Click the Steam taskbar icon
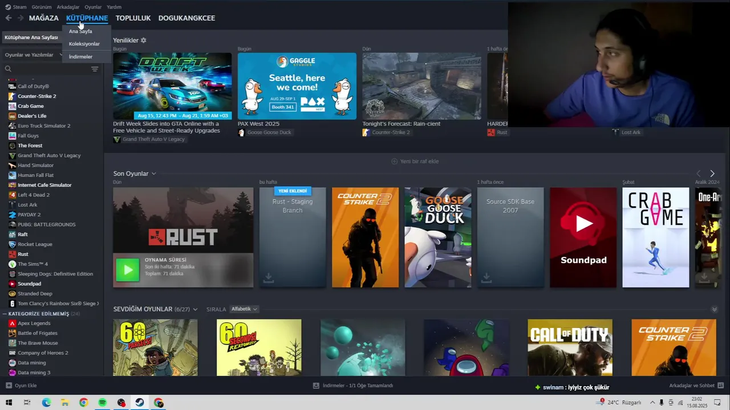This screenshot has width=730, height=410. (x=140, y=403)
